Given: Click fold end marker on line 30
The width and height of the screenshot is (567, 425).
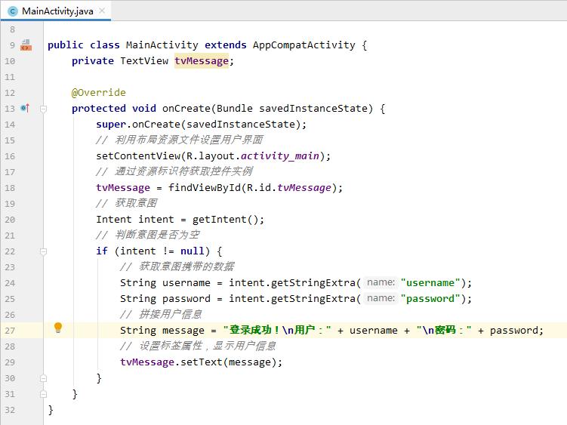Looking at the screenshot, I should tap(43, 378).
